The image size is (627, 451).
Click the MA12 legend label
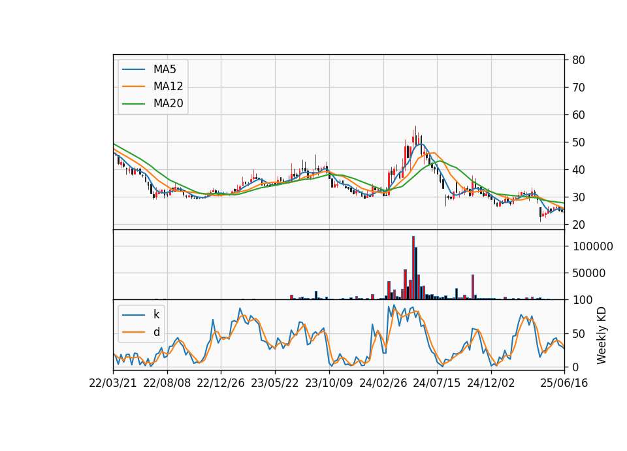[x=168, y=86]
